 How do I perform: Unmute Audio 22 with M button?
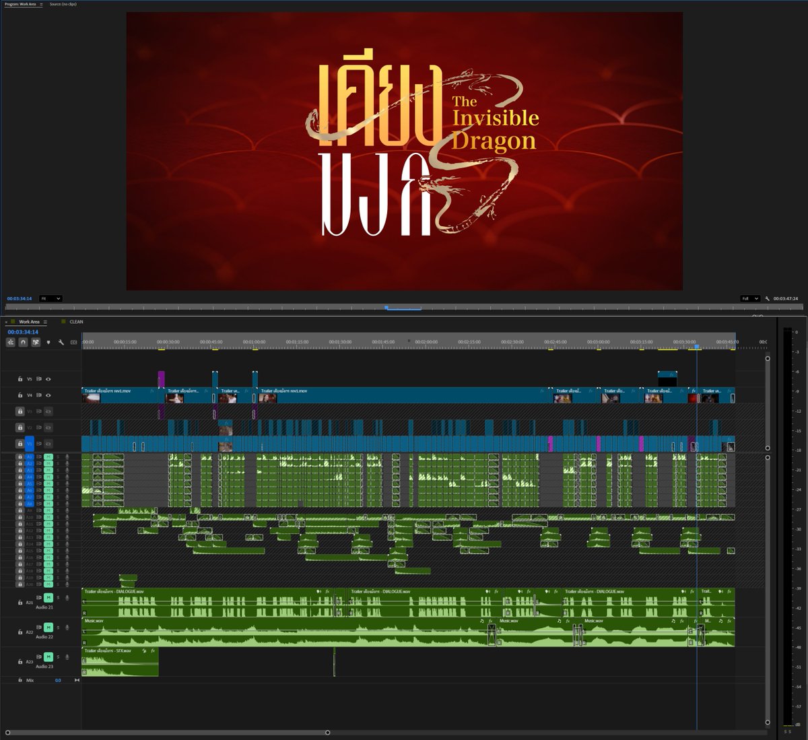[x=48, y=628]
